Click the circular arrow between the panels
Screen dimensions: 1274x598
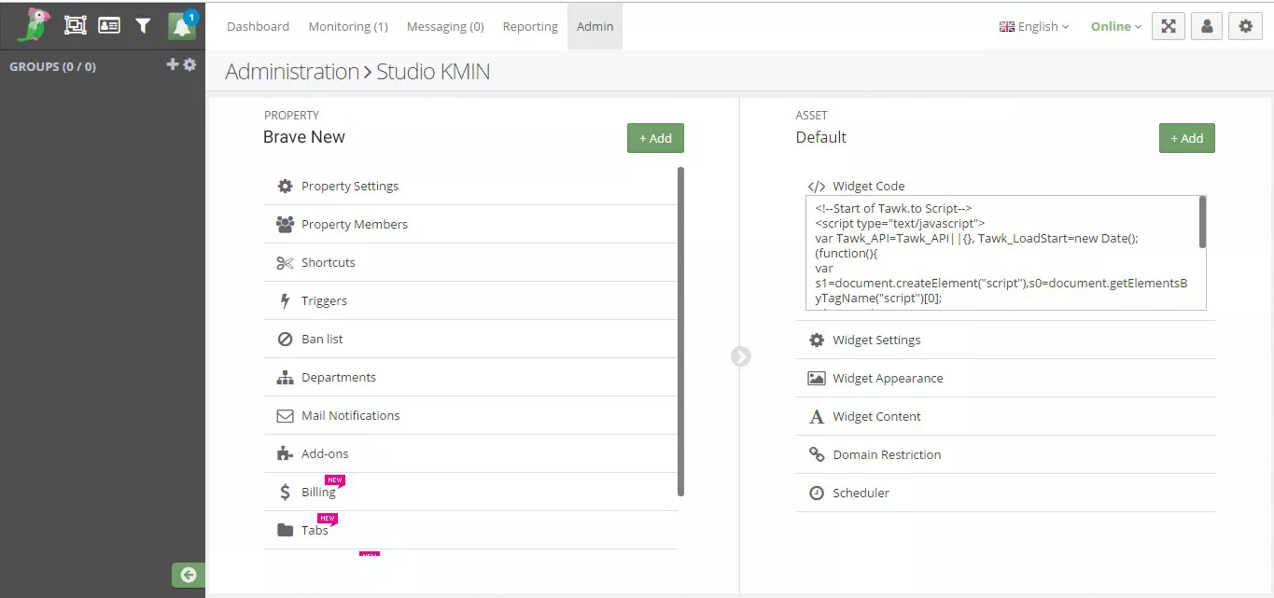741,356
